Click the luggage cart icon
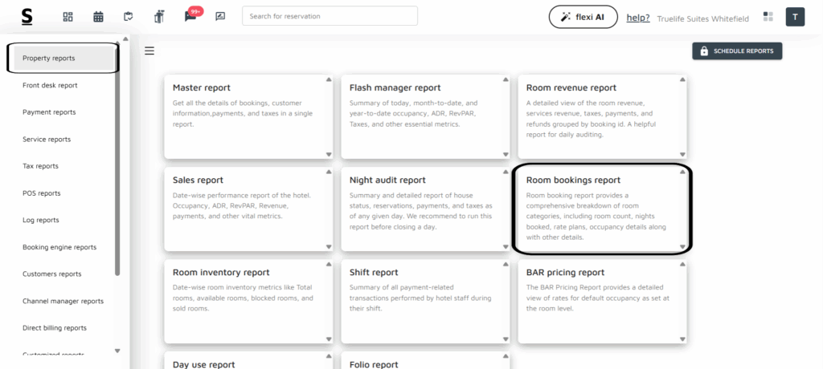Viewport: 823px width, 369px height. click(159, 17)
